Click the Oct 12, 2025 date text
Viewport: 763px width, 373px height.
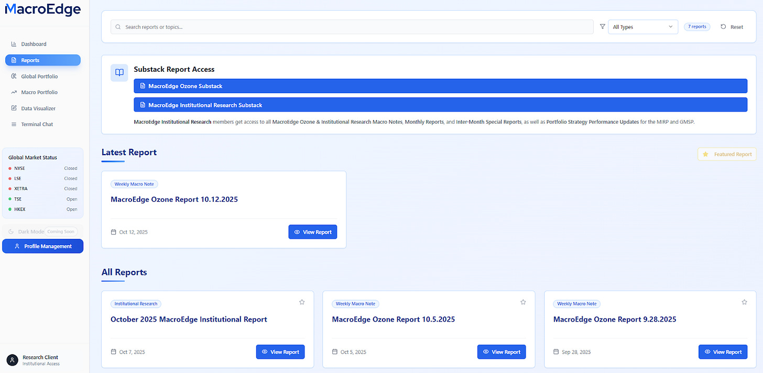tap(134, 232)
